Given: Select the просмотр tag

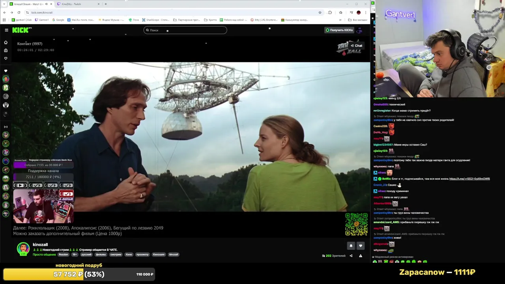Looking at the screenshot, I should click(142, 254).
